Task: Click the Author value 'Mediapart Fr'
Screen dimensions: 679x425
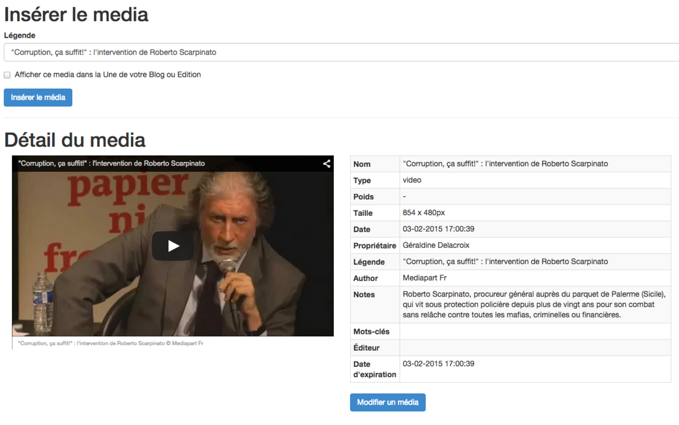Action: pyautogui.click(x=424, y=278)
